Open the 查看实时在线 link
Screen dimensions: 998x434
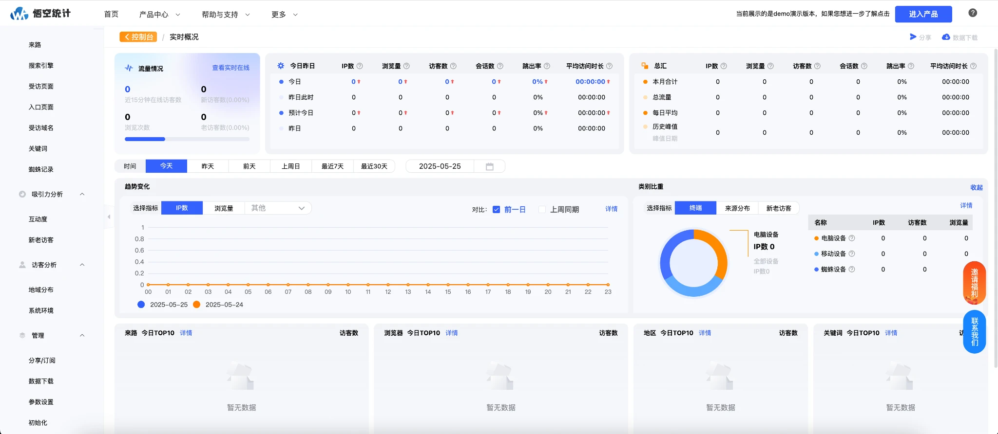click(230, 68)
